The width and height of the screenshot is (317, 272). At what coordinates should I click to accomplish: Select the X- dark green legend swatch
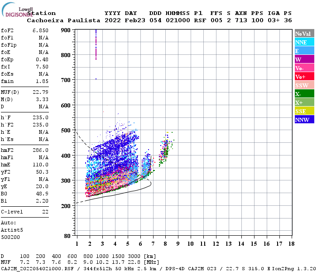pos(304,94)
